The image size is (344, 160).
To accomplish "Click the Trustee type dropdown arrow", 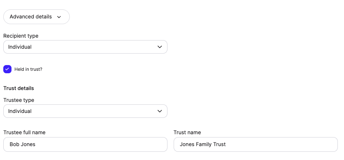I will point(160,111).
